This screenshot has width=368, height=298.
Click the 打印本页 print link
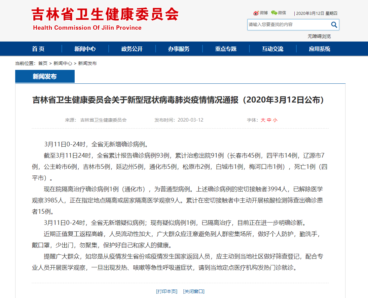pyautogui.click(x=166, y=291)
